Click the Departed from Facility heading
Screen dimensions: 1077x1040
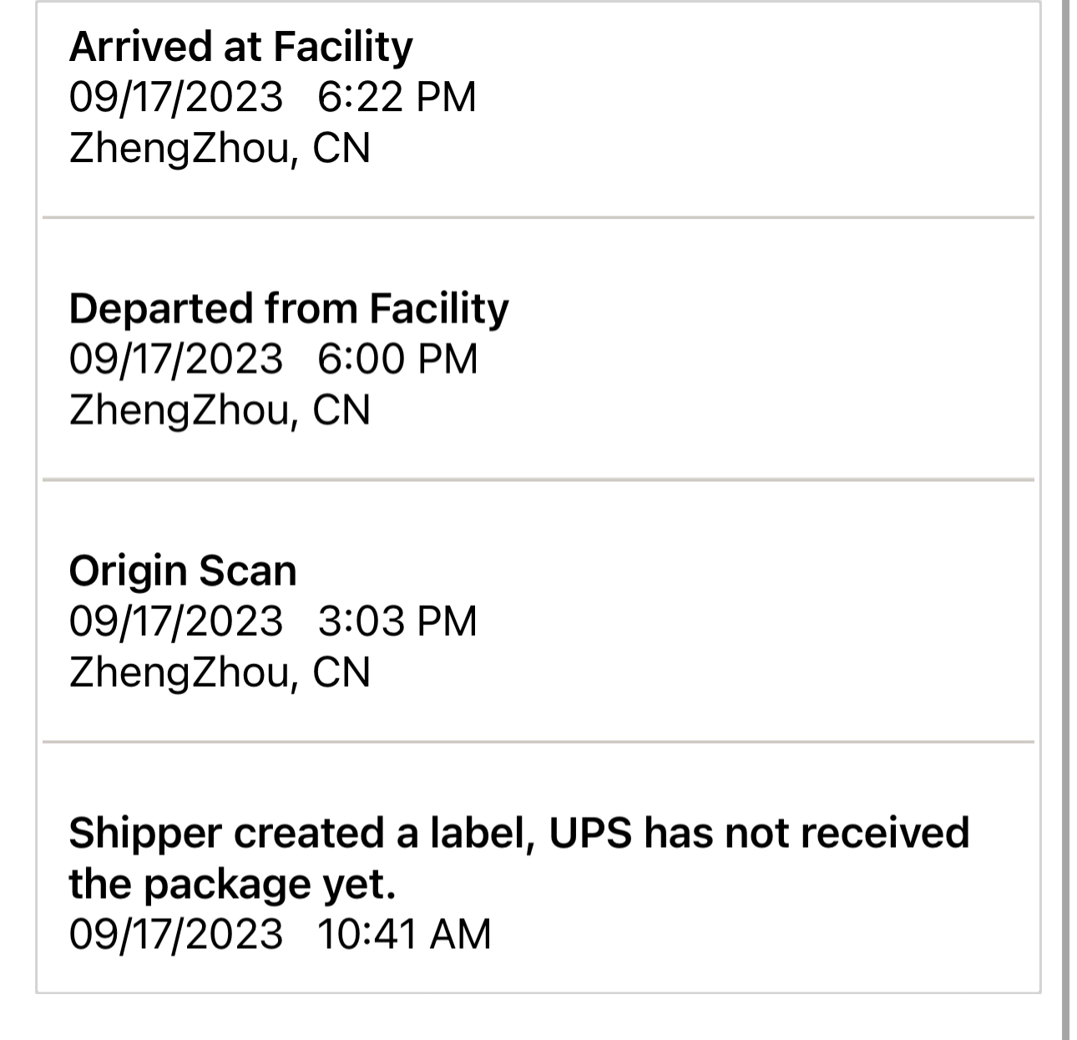click(x=288, y=309)
